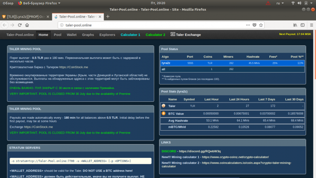Save page to Pocket icon
The image size is (316, 178).
pos(255,25)
